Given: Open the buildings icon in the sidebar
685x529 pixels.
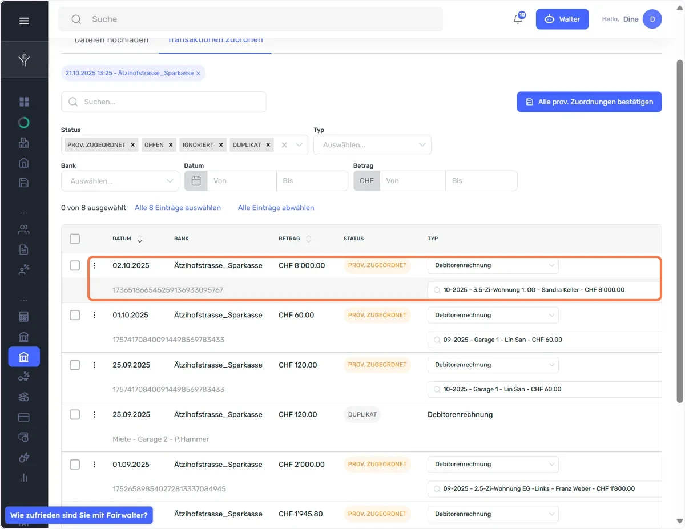Looking at the screenshot, I should click(24, 143).
